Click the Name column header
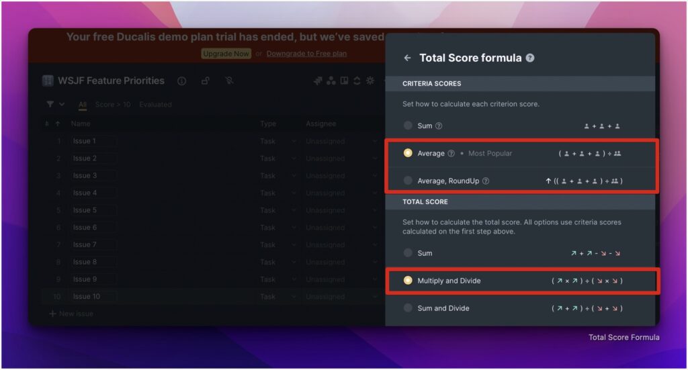The height and width of the screenshot is (370, 688). (81, 124)
